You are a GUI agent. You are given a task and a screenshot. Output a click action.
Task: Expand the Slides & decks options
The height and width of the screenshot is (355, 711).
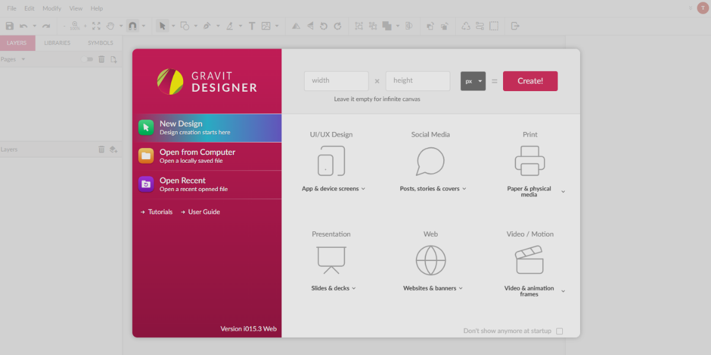point(333,288)
